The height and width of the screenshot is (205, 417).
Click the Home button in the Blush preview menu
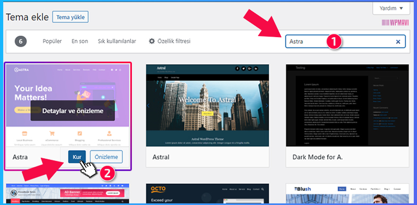click(x=341, y=189)
